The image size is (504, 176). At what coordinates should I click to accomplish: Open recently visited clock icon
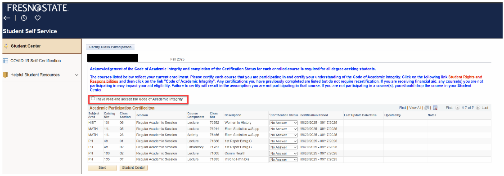(x=24, y=18)
